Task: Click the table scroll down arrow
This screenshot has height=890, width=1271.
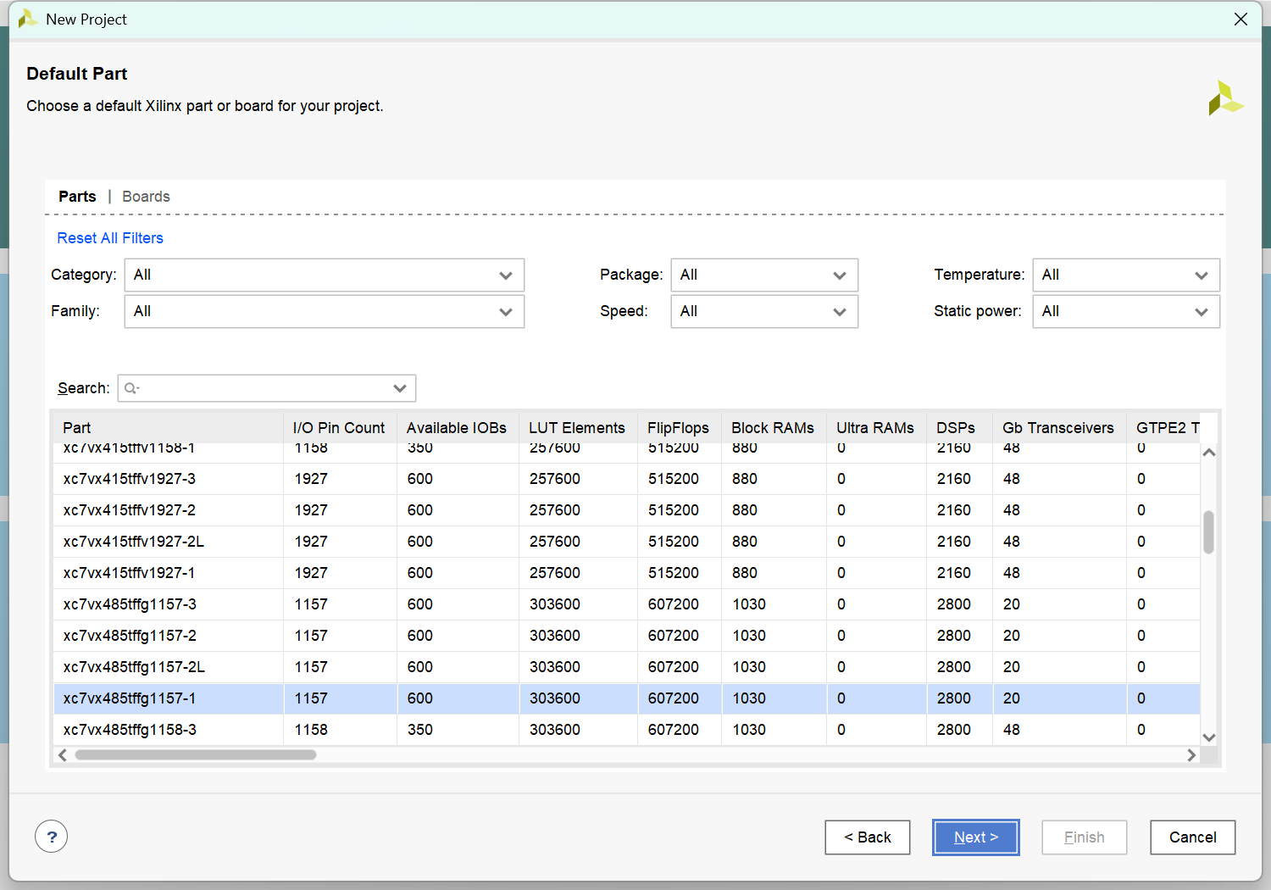Action: [1209, 737]
